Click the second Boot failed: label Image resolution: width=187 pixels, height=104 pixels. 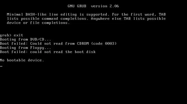(14, 52)
